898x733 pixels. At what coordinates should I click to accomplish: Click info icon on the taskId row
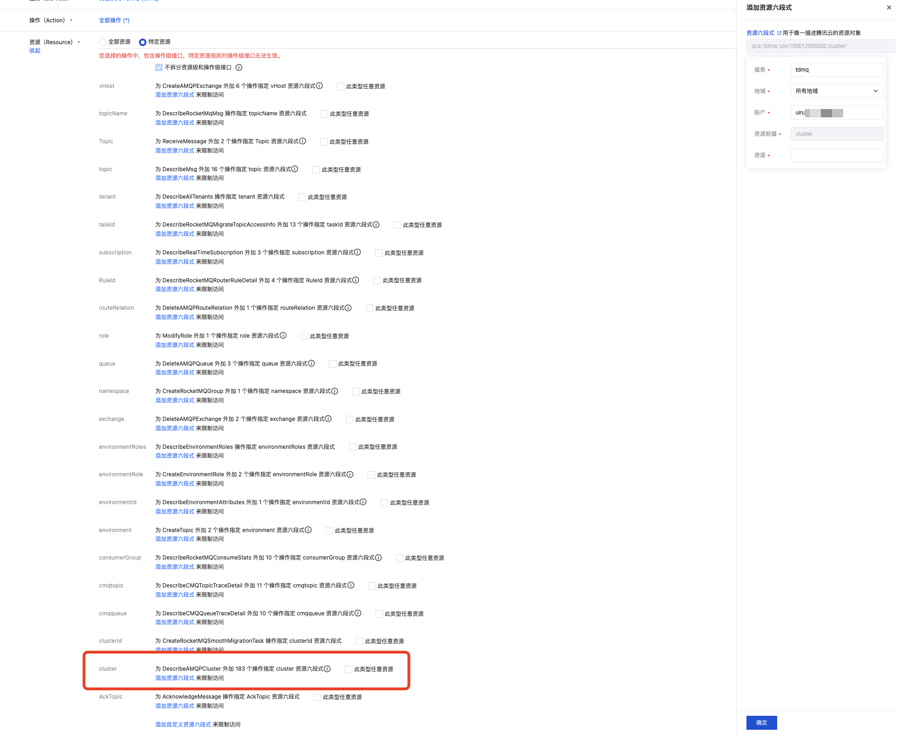(x=376, y=225)
